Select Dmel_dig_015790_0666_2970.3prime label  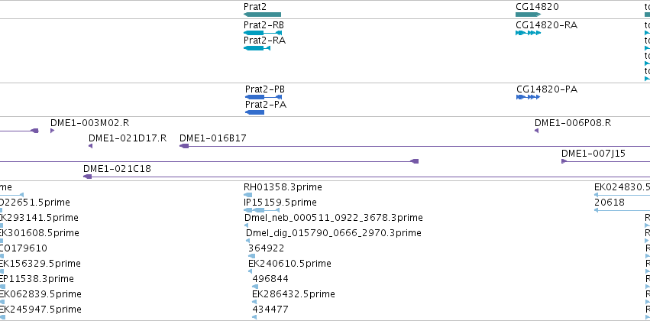(334, 233)
